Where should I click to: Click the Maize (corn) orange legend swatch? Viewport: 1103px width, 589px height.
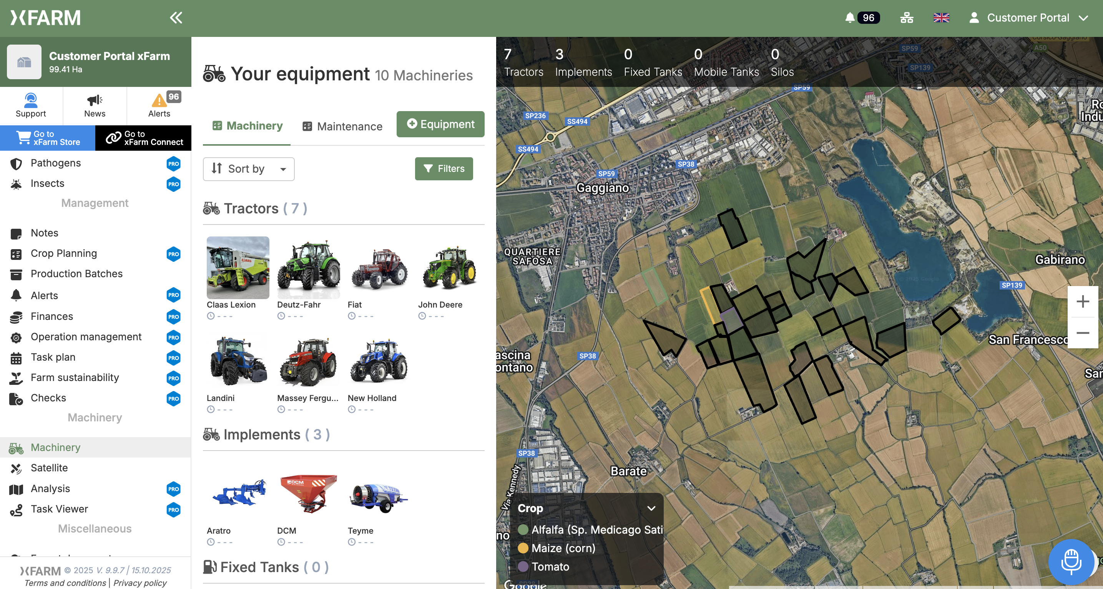click(523, 548)
